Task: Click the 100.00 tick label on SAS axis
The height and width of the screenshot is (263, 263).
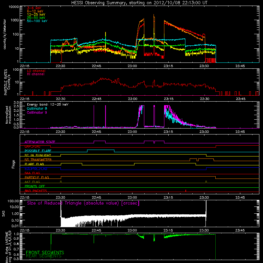Action: (13, 201)
